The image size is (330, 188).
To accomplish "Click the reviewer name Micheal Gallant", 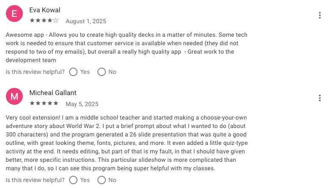I will tap(53, 93).
